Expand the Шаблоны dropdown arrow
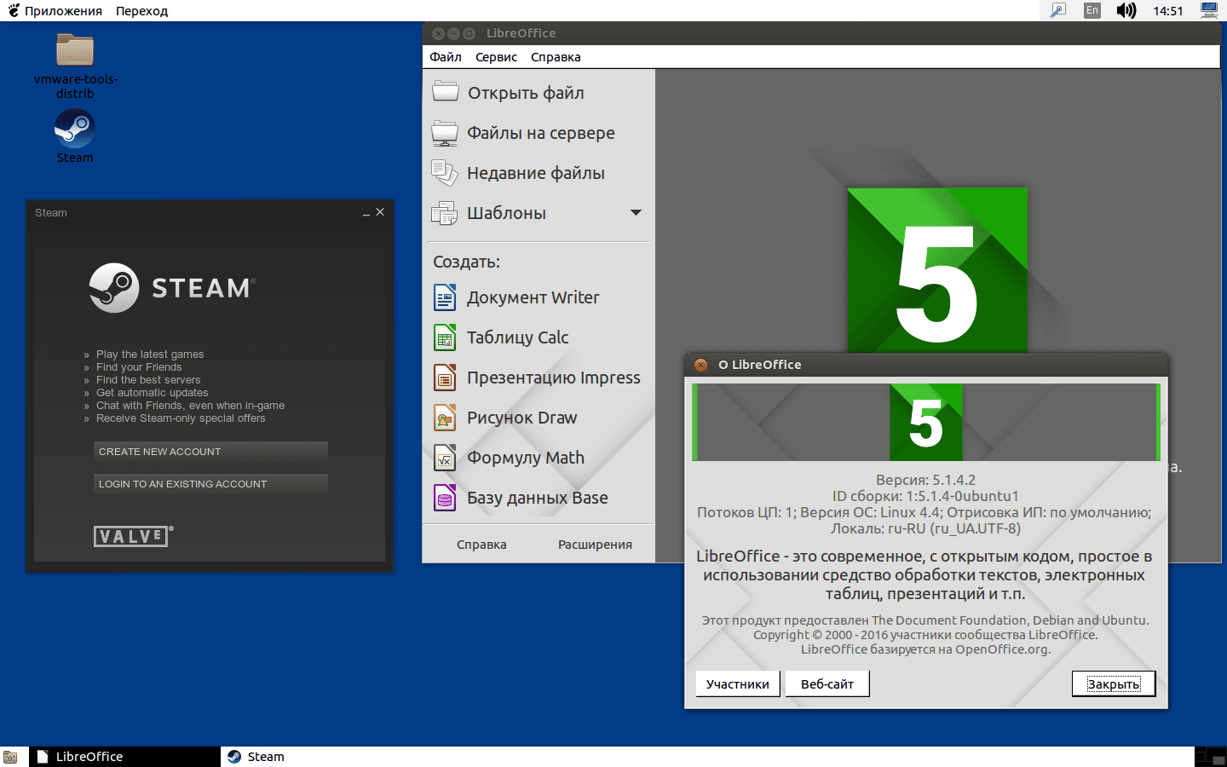Viewport: 1227px width, 767px height. 636,212
